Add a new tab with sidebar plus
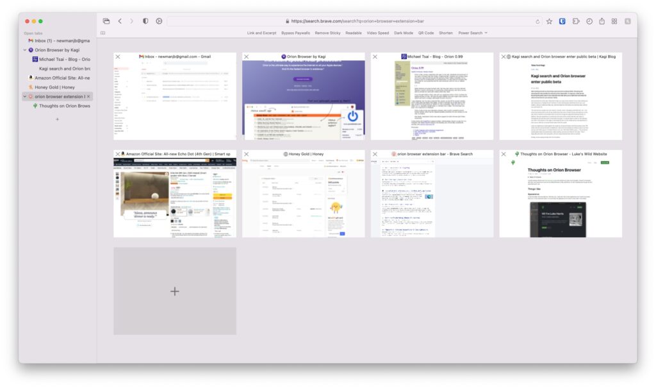This screenshot has width=656, height=388. click(x=57, y=119)
